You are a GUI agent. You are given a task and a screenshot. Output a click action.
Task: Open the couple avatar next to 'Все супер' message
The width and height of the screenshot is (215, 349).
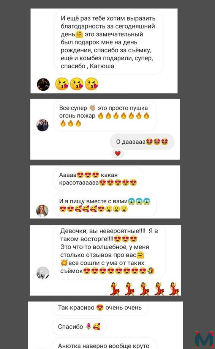[42, 125]
